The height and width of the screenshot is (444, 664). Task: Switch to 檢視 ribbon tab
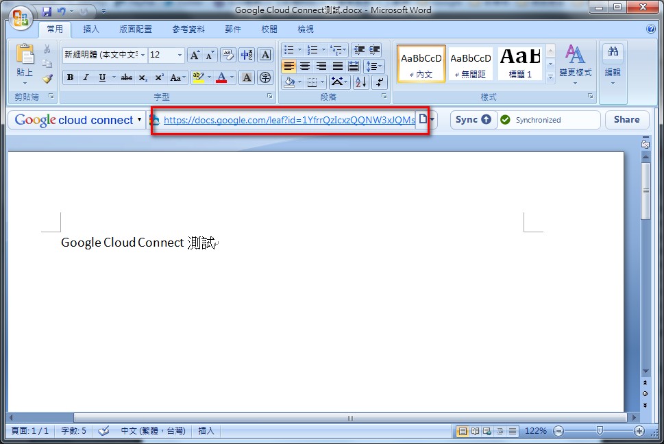pos(306,29)
